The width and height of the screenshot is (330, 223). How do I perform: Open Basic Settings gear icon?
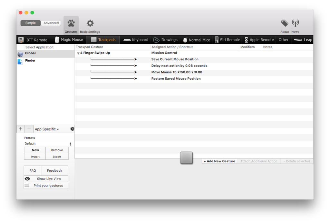[90, 23]
